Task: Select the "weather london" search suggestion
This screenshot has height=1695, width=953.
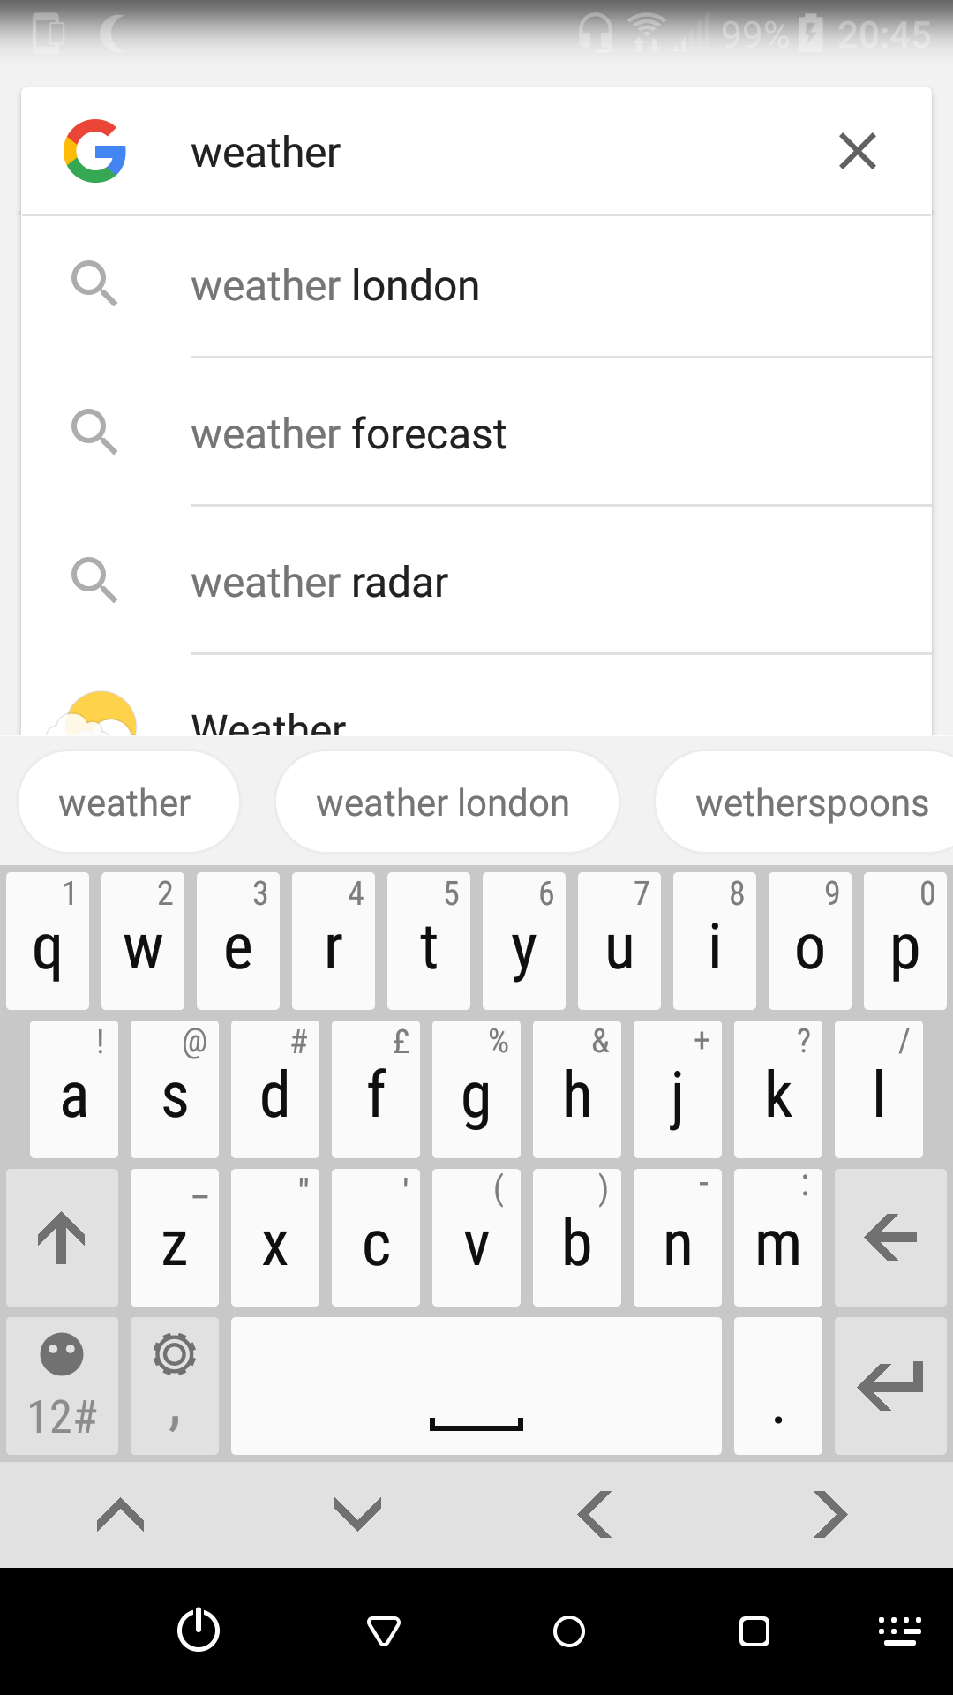Action: click(x=476, y=286)
